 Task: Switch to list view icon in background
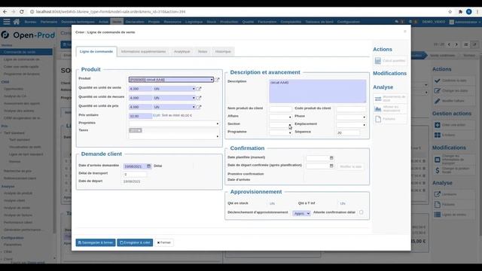pyautogui.click(x=466, y=44)
